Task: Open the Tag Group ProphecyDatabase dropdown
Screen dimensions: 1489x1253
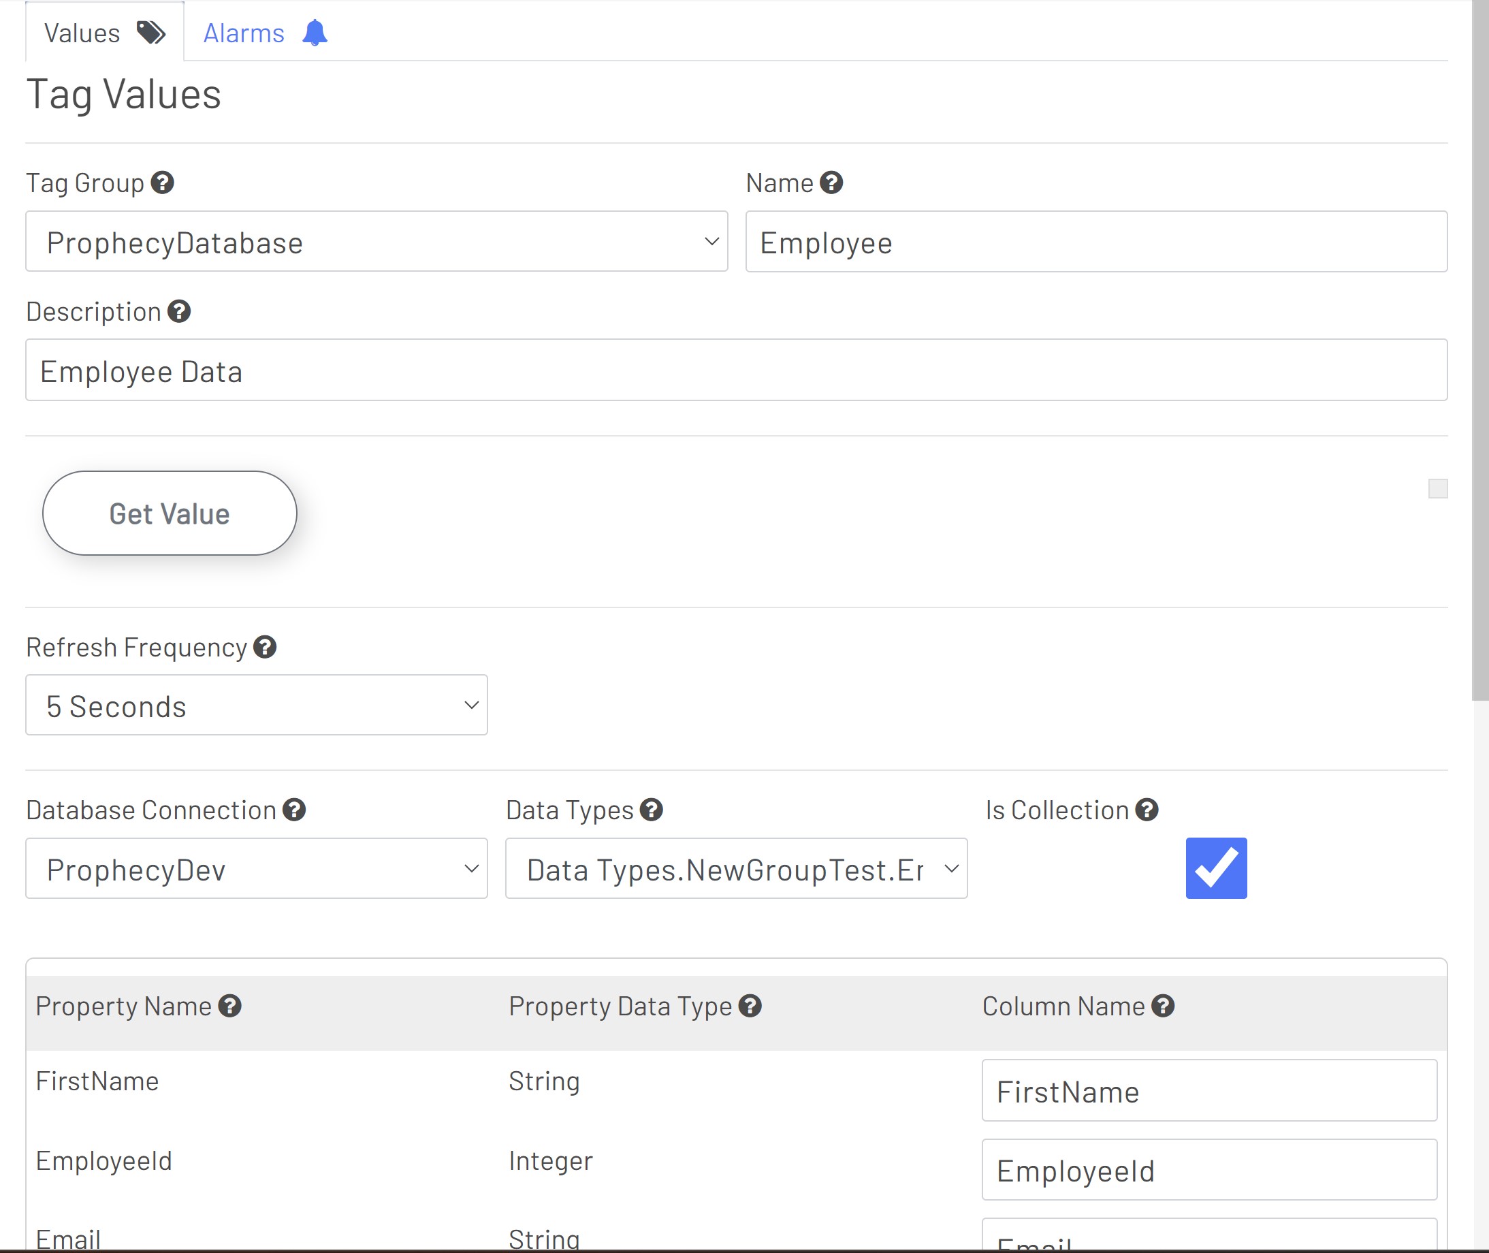Action: coord(377,242)
